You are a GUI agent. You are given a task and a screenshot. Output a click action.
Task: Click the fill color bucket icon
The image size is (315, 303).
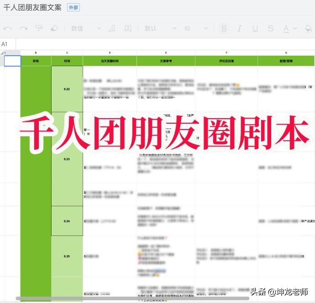[x=308, y=28]
